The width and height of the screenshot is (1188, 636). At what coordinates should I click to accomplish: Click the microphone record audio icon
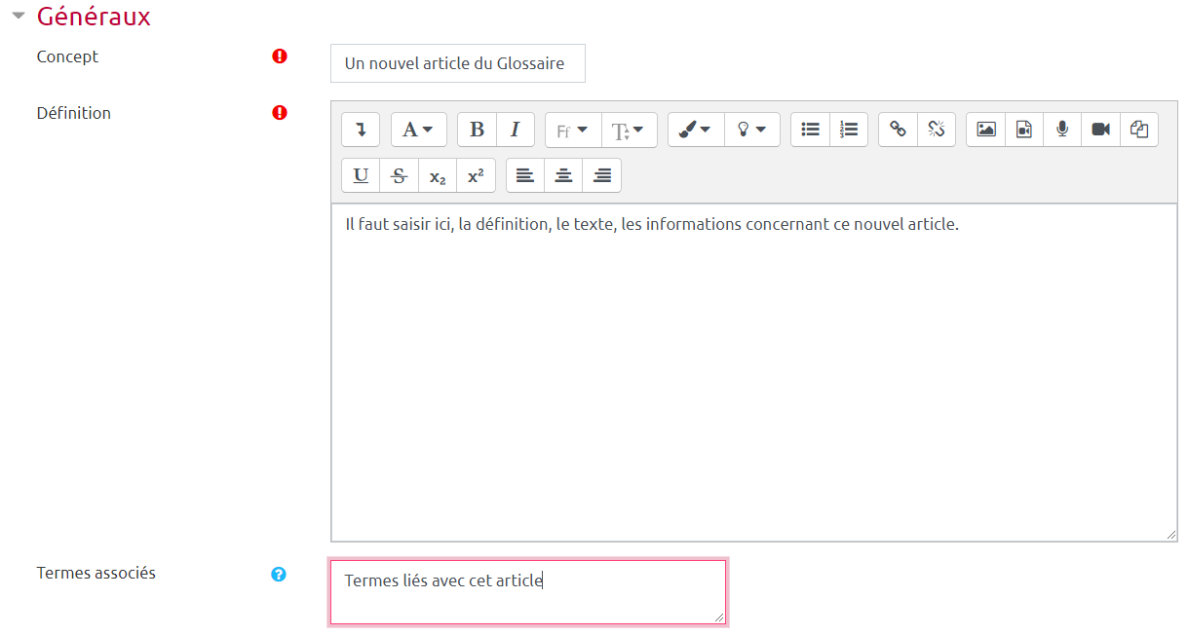point(1062,130)
